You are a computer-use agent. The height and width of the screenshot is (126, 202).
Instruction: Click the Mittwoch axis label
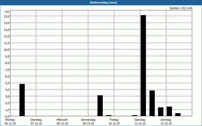pos(62,120)
